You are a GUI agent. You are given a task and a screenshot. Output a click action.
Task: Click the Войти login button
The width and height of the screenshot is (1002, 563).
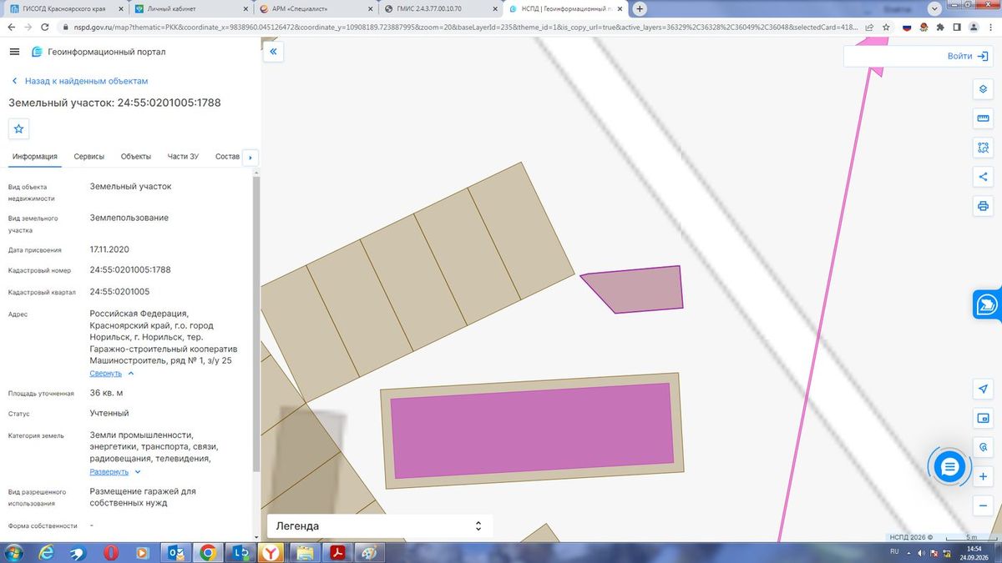[969, 57]
